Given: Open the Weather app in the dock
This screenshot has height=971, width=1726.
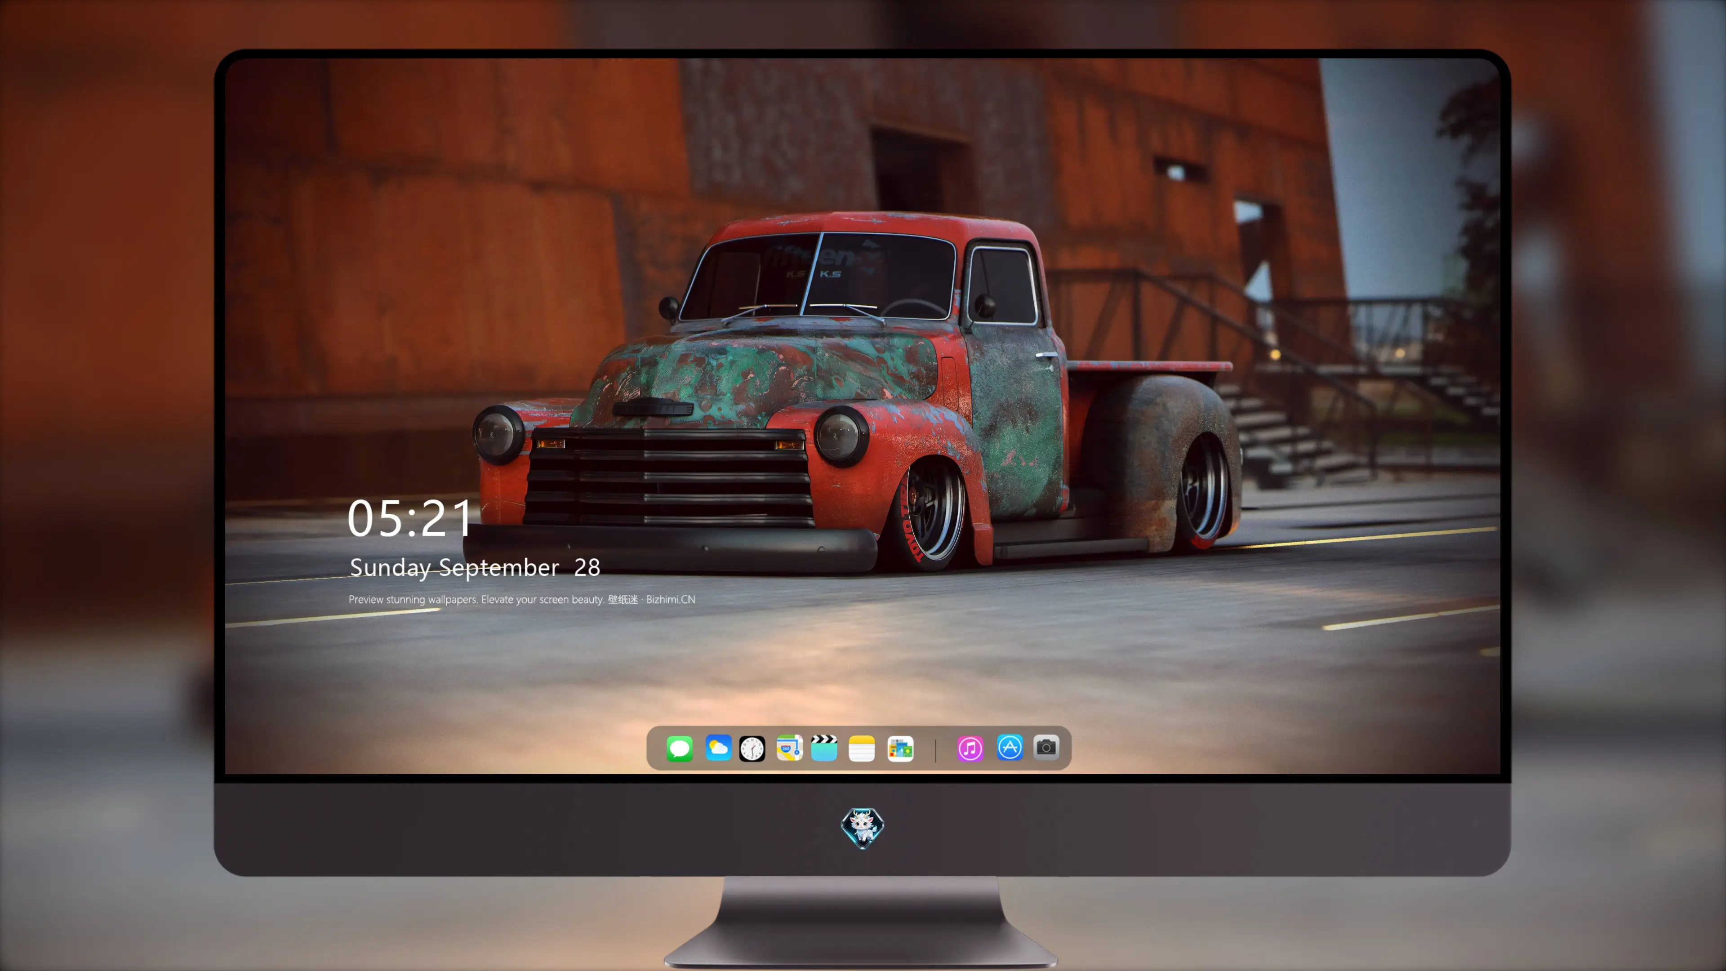Looking at the screenshot, I should pos(718,748).
